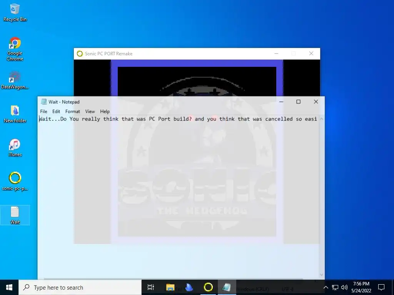Open the Notepad File menu
Screen dimensions: 394x295
[43, 111]
